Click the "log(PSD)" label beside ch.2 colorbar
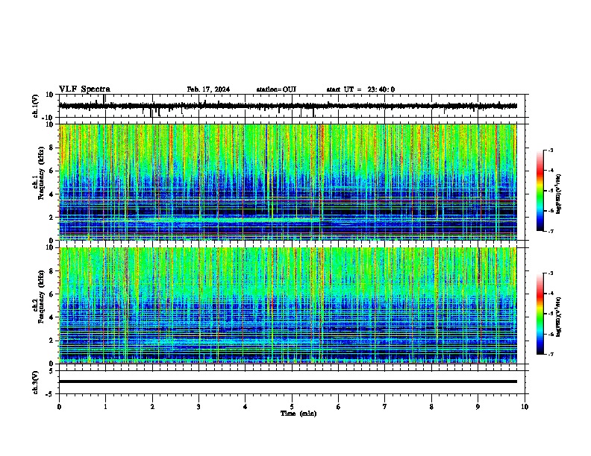This screenshot has height=456, width=591. pyautogui.click(x=558, y=317)
